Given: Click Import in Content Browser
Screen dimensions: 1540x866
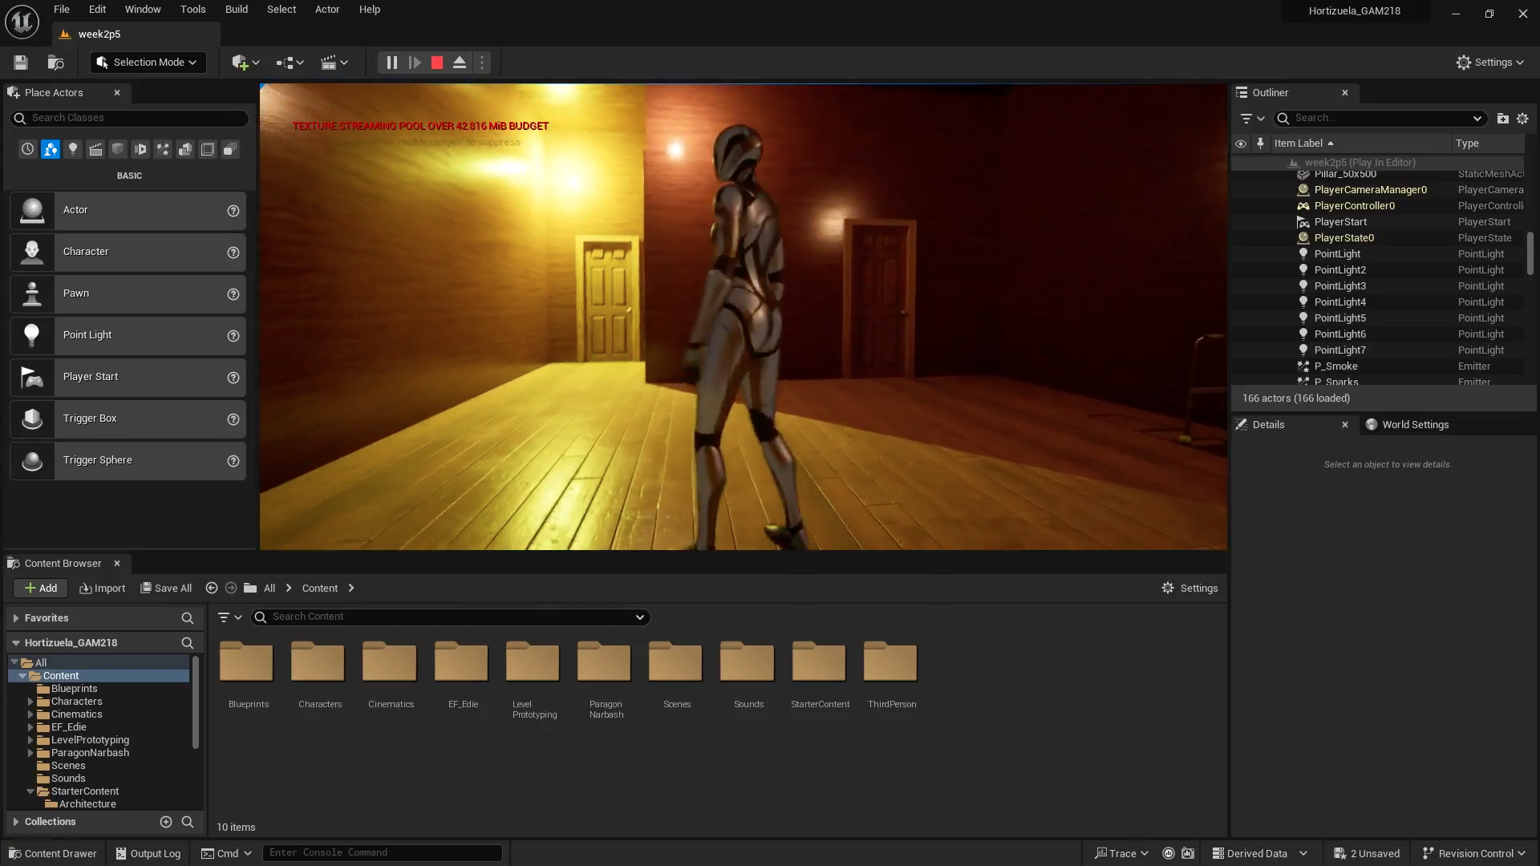Looking at the screenshot, I should (102, 589).
